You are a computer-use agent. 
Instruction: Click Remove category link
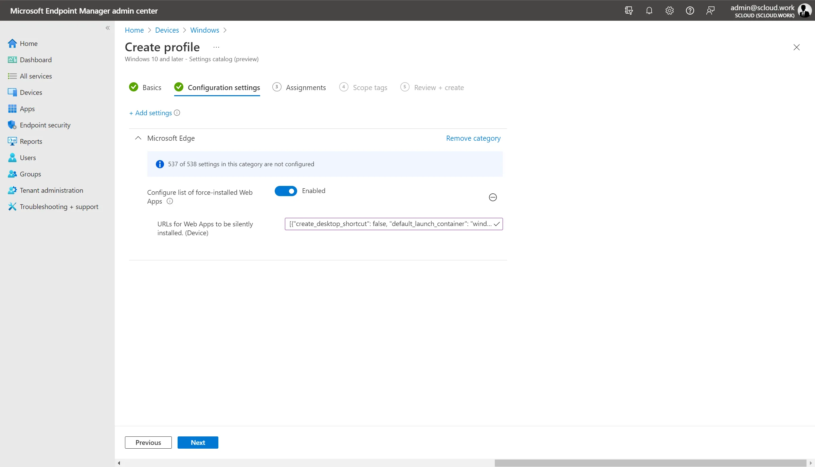click(x=473, y=138)
